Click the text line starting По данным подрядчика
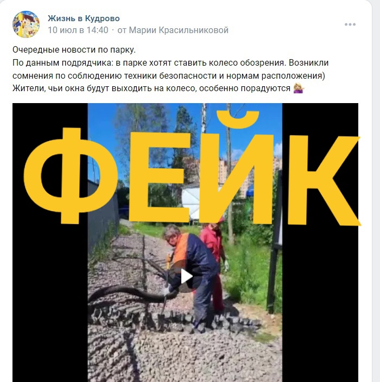 pos(170,62)
